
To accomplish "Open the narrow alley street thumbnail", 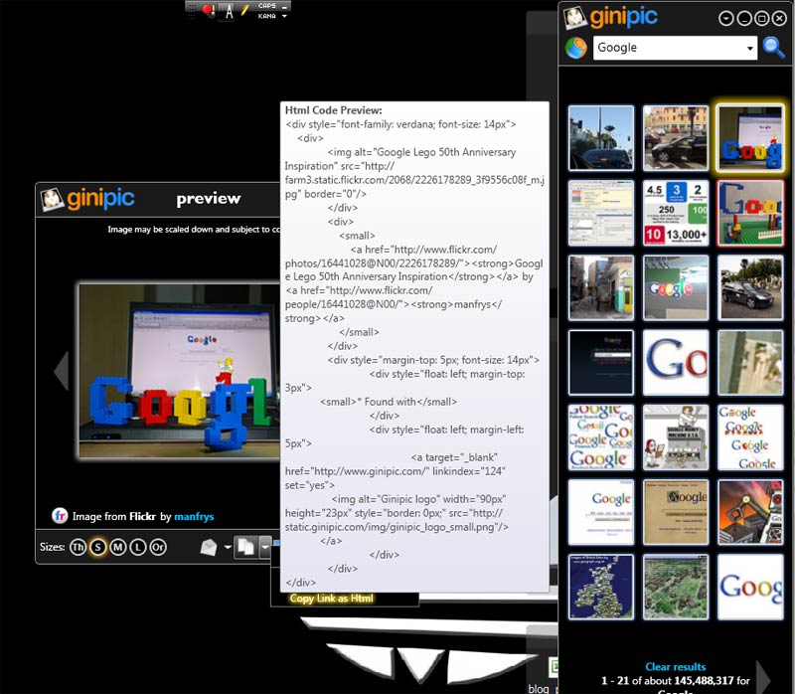I will click(x=601, y=287).
